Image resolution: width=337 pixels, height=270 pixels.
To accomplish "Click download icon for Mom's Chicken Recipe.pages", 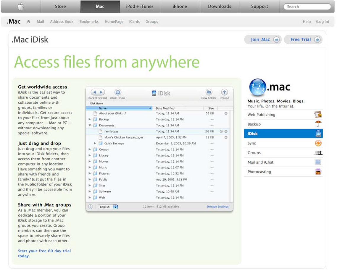I will coord(226,137).
